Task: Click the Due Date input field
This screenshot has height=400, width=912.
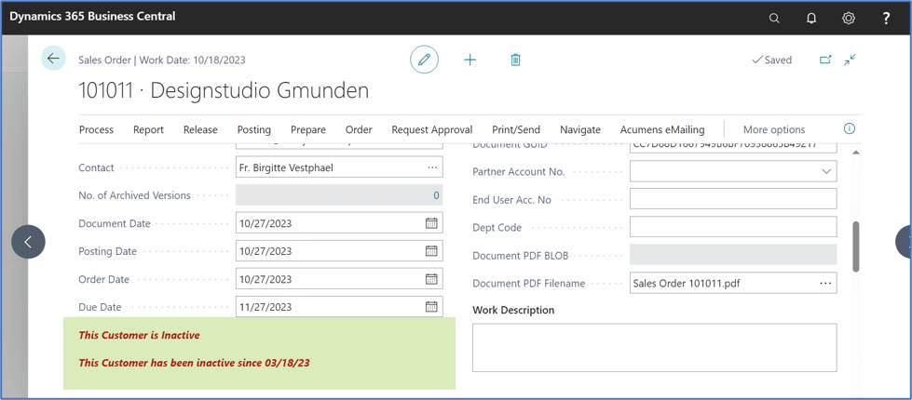Action: pos(339,307)
